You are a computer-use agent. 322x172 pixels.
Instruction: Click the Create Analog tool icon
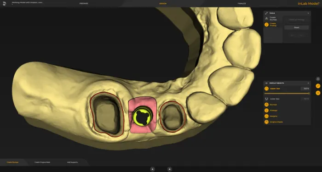[x=266, y=25]
